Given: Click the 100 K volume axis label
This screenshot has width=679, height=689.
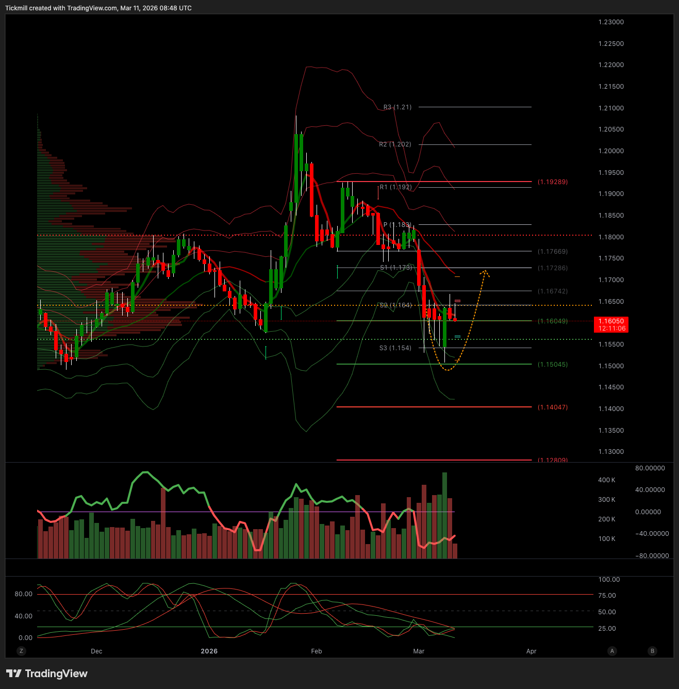Looking at the screenshot, I should point(607,539).
